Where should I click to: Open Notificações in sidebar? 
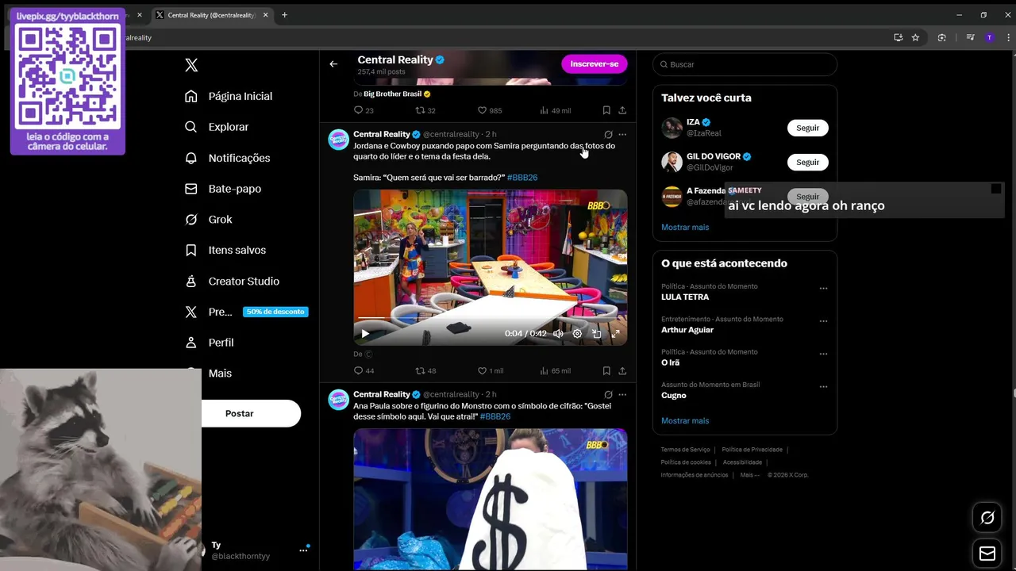(x=228, y=158)
